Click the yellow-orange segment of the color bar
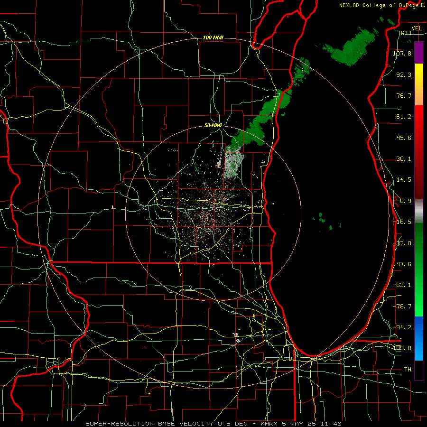The image size is (427, 427). tap(419, 84)
